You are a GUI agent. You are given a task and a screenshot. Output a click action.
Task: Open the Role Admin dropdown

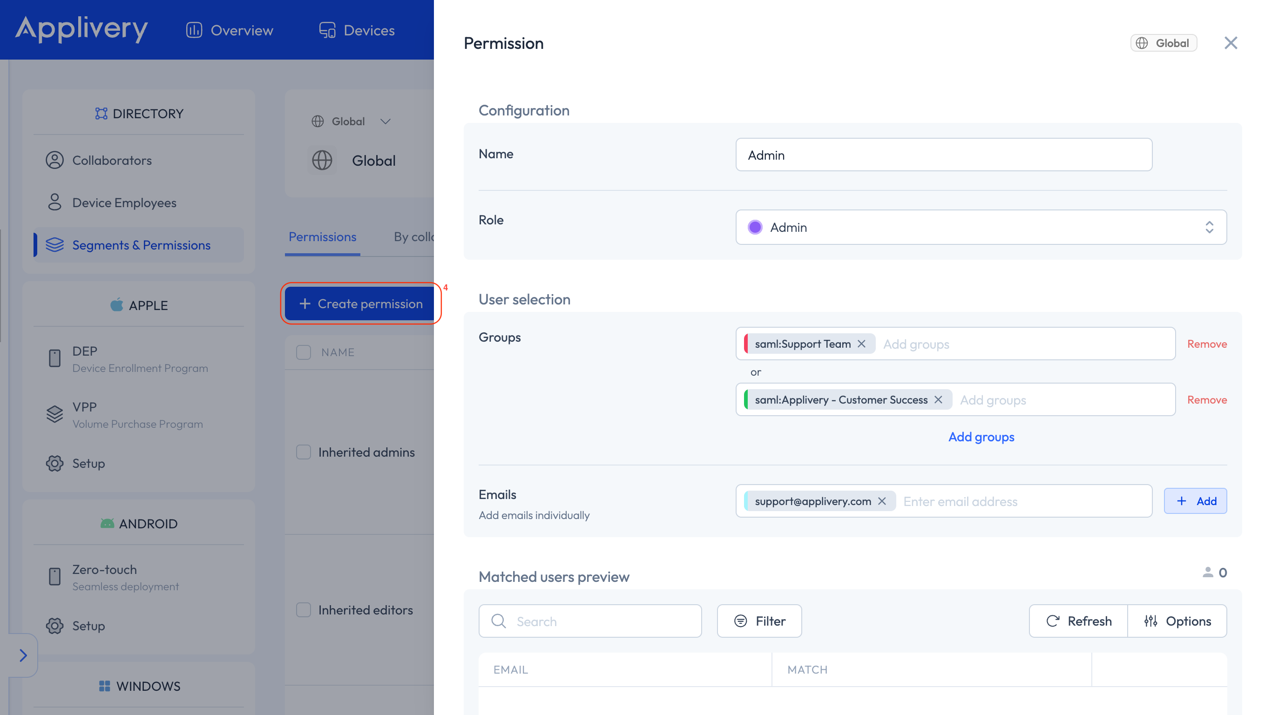click(x=981, y=227)
